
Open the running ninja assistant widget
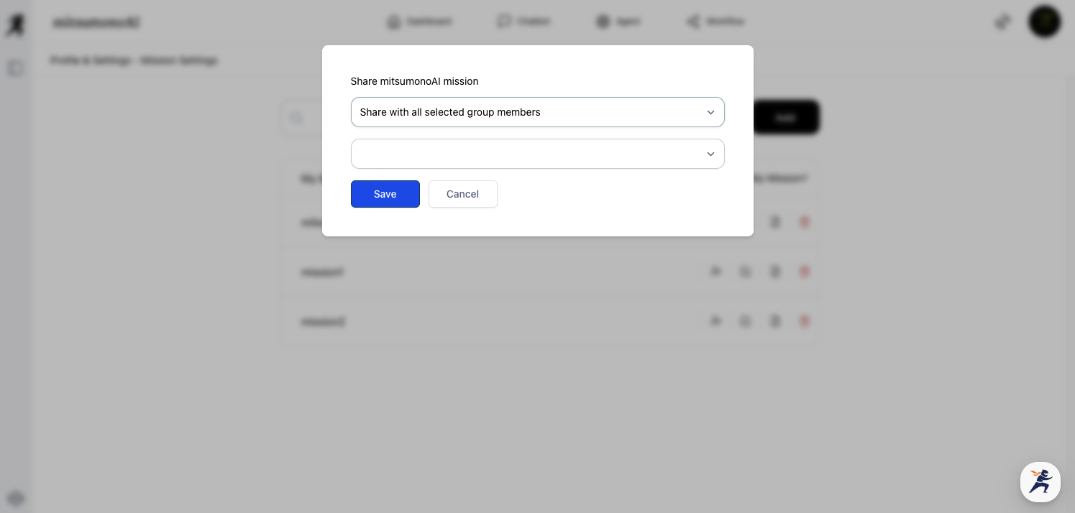click(x=1040, y=481)
